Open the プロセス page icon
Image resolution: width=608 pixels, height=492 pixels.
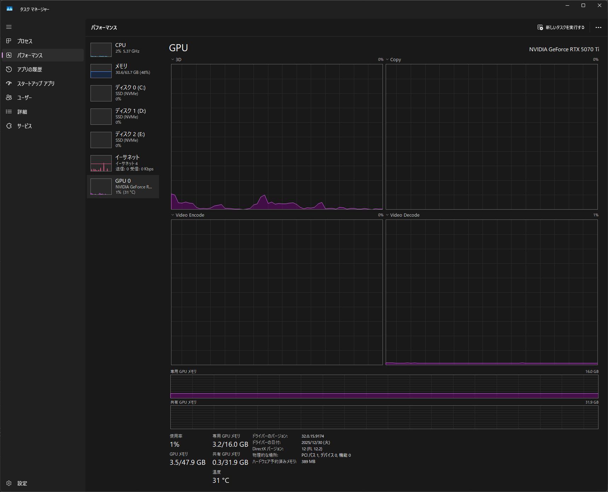[x=9, y=41]
